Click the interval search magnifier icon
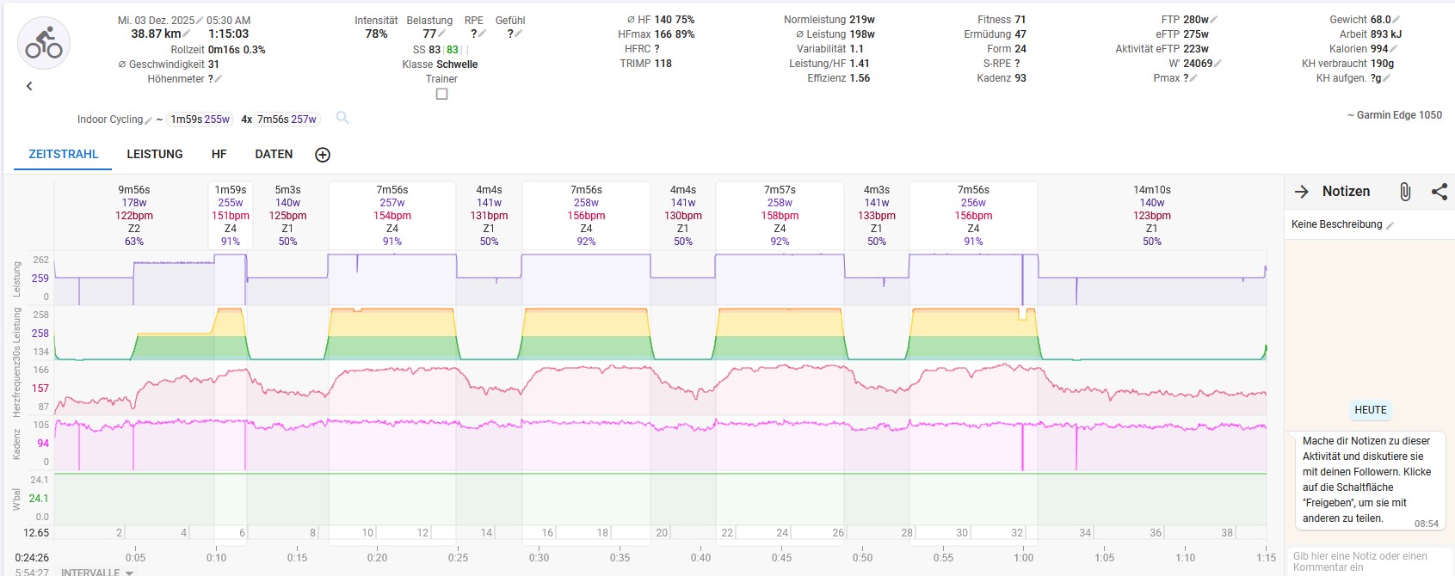Viewport: 1455px width, 576px height. (x=342, y=118)
